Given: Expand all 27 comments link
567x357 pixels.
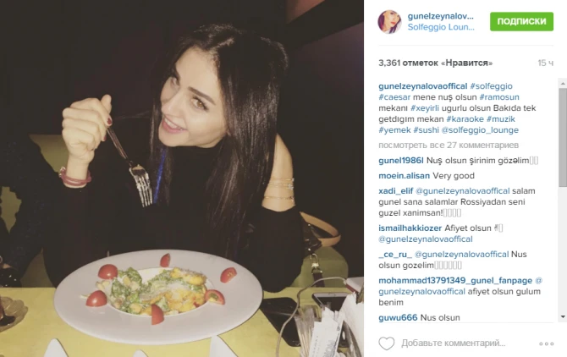Looking at the screenshot, I should [449, 146].
